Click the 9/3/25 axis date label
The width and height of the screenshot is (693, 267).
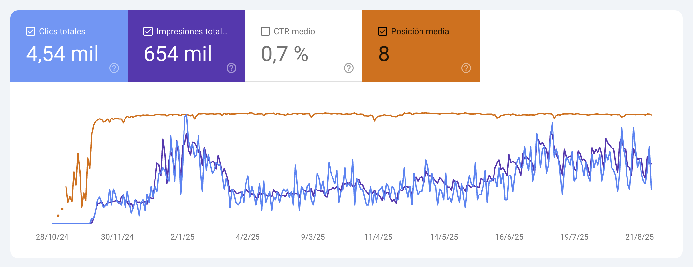313,237
